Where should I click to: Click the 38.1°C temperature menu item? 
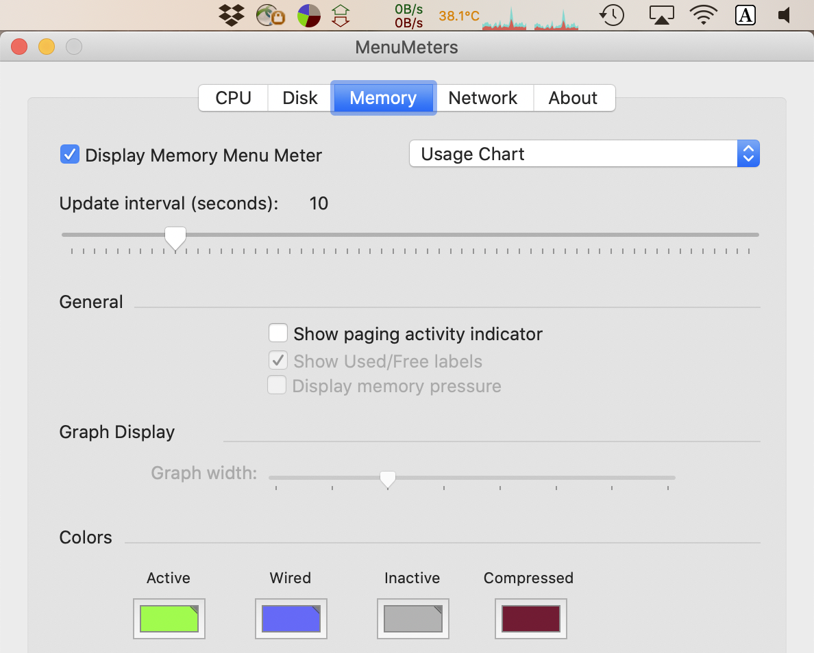[459, 16]
